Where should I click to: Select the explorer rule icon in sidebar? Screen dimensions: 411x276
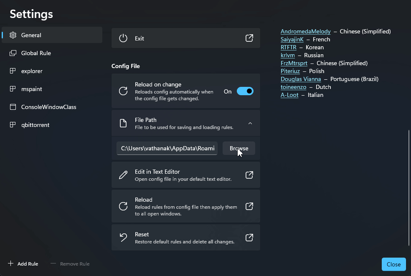[13, 71]
